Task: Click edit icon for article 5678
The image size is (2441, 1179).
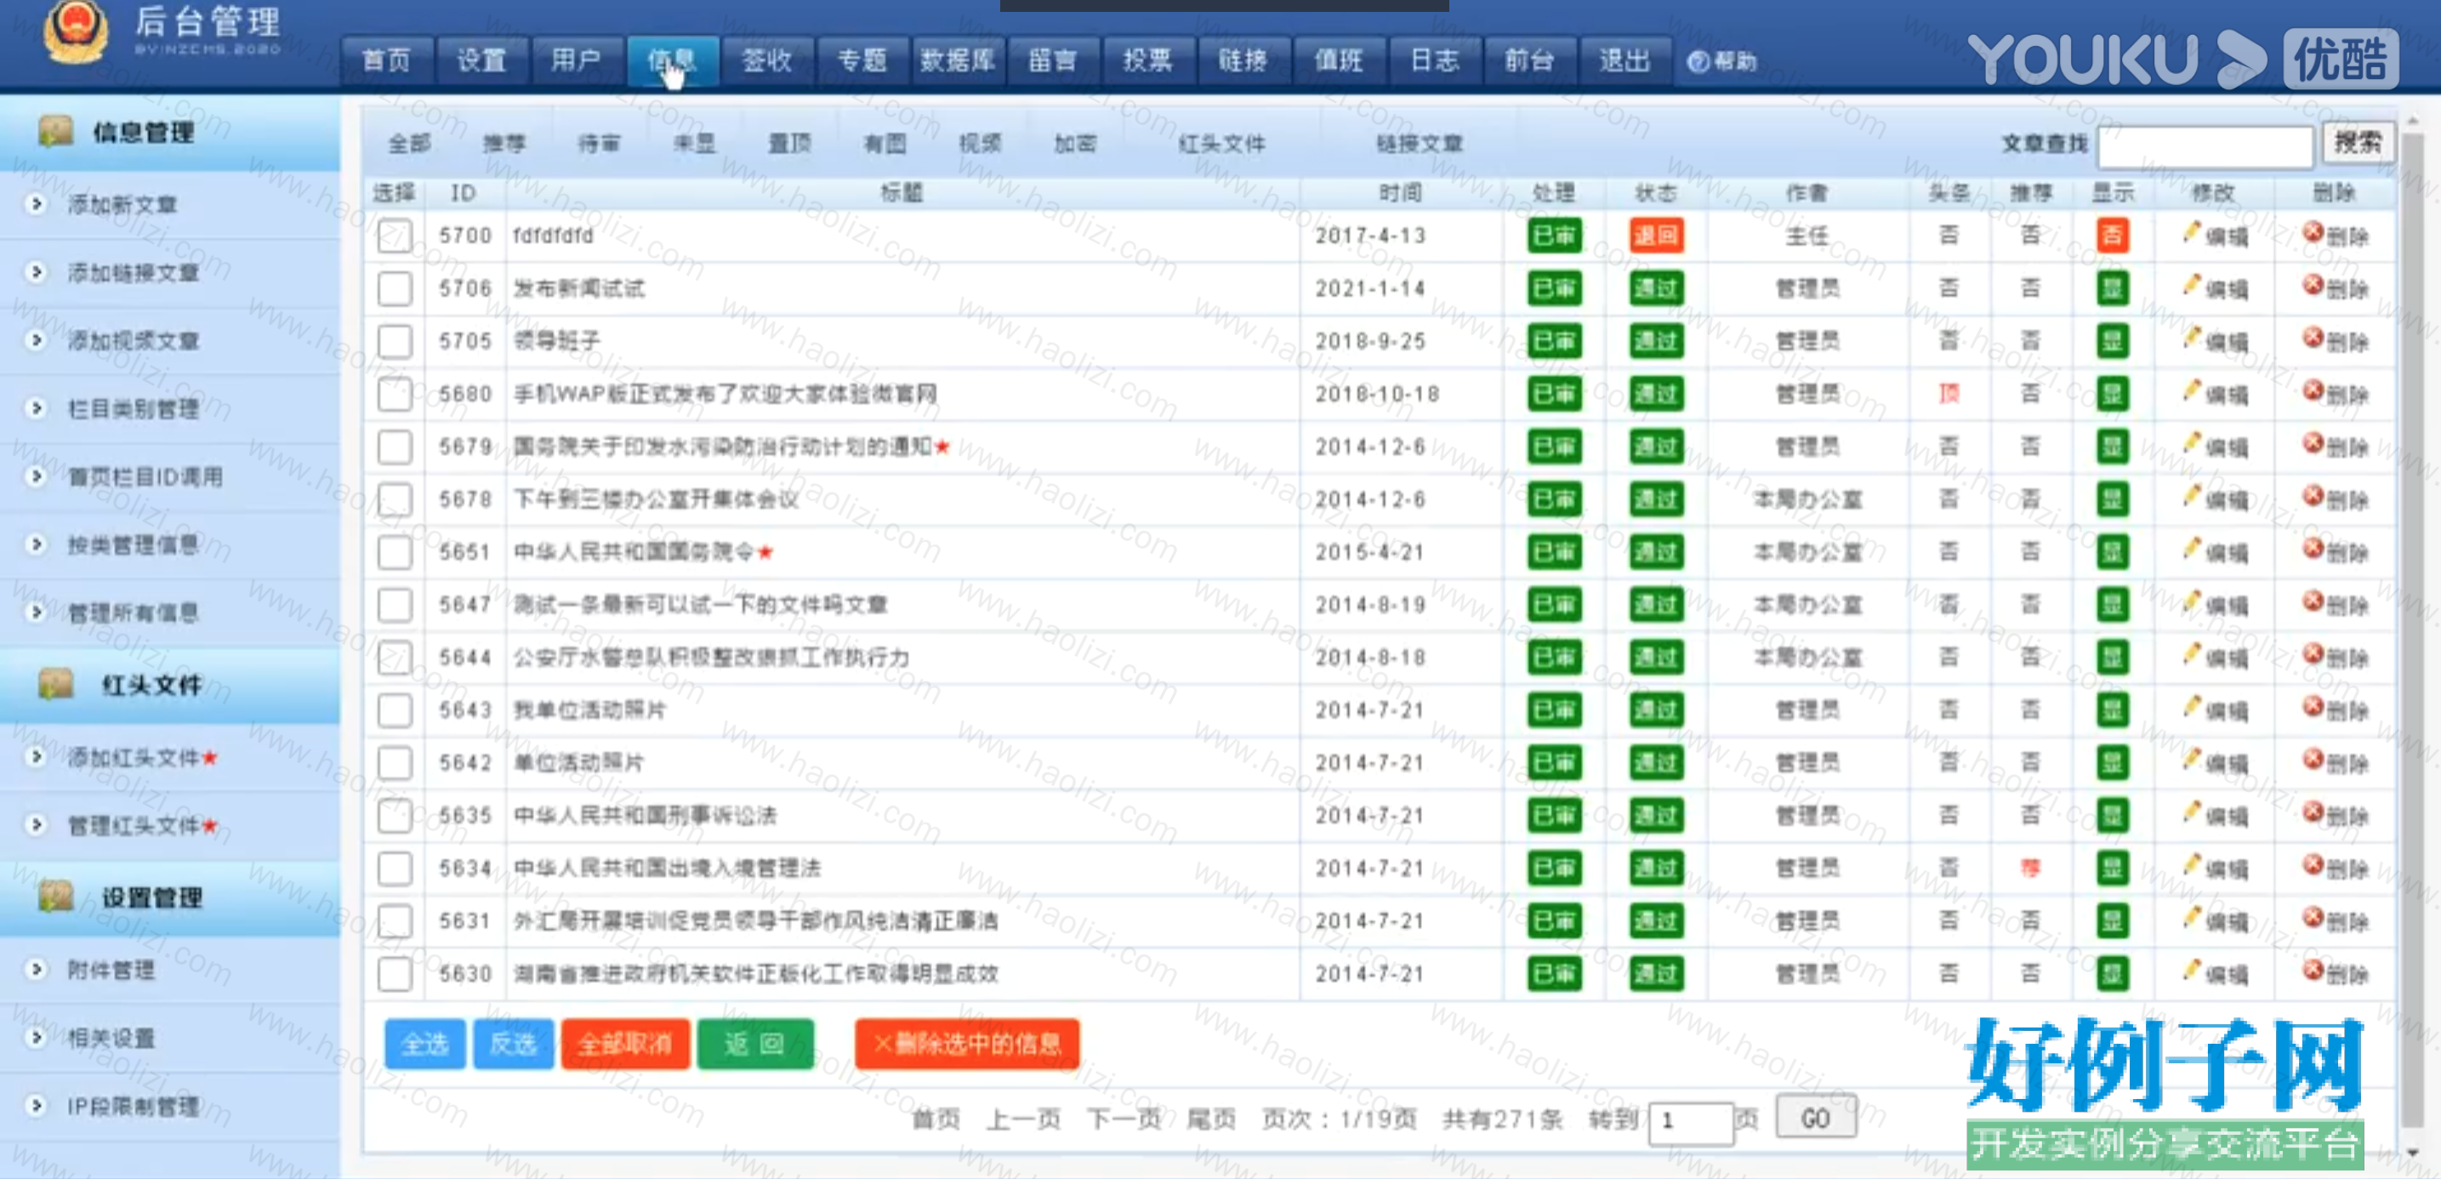Action: [x=2192, y=497]
